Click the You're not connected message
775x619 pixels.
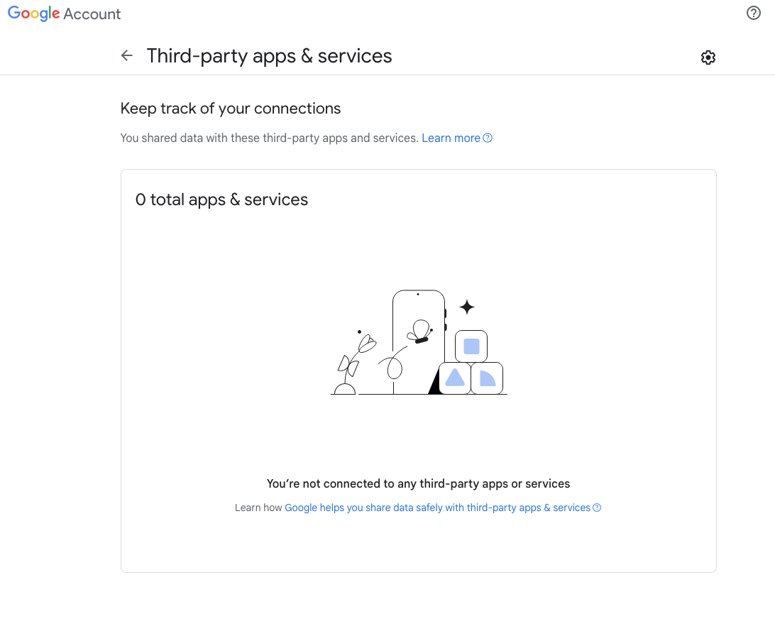(x=418, y=483)
